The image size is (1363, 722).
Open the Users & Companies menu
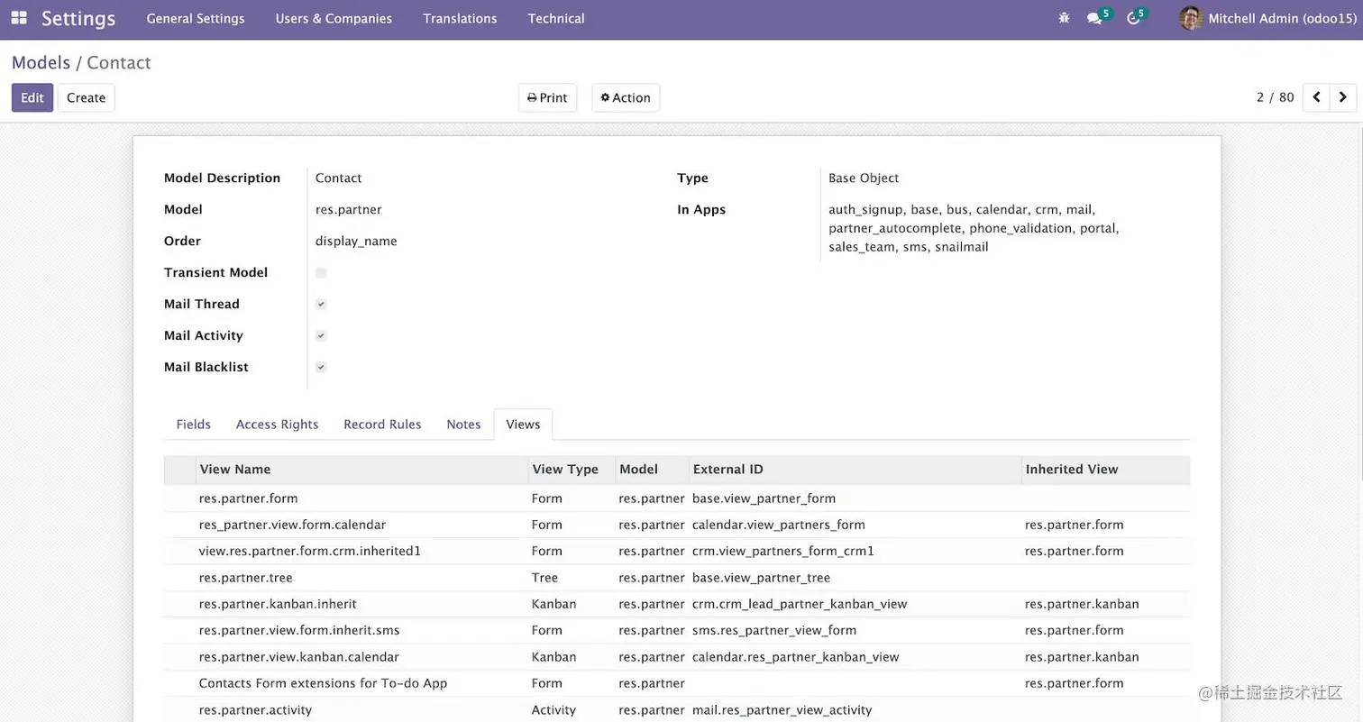tap(334, 18)
